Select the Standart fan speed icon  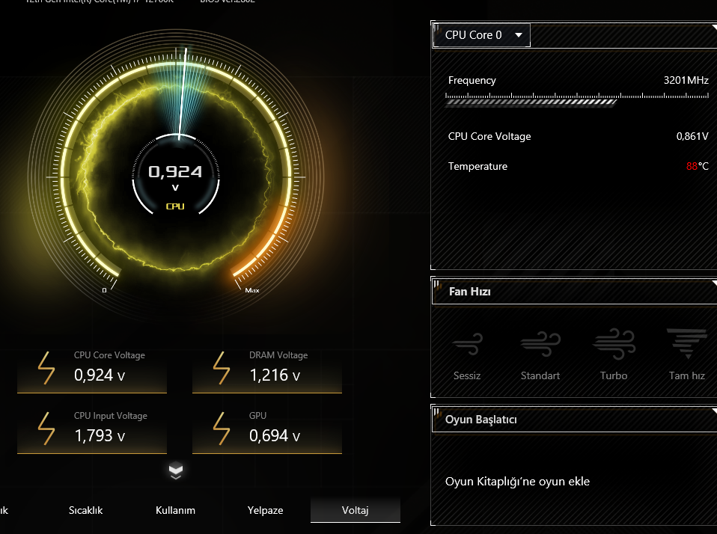pyautogui.click(x=540, y=344)
